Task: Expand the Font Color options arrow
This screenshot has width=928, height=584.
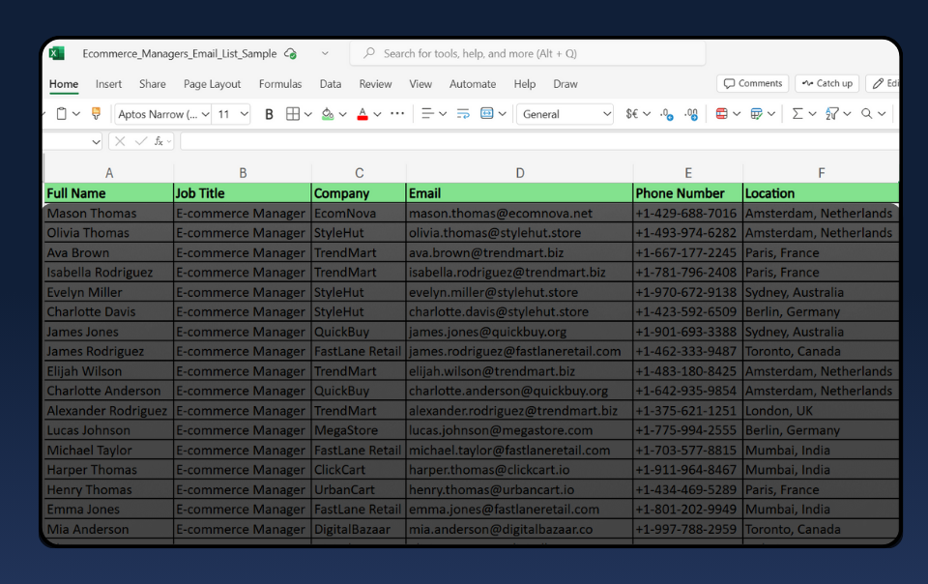Action: [377, 114]
